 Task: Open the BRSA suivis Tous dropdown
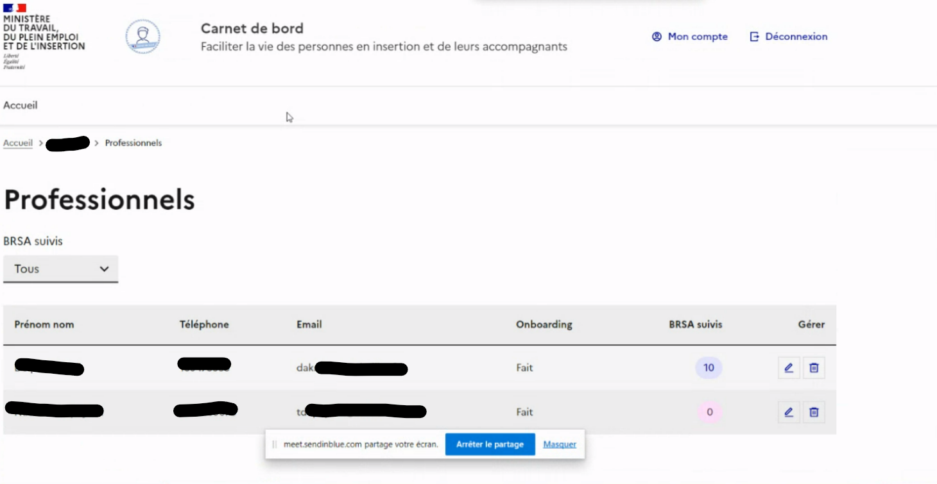[x=60, y=269]
